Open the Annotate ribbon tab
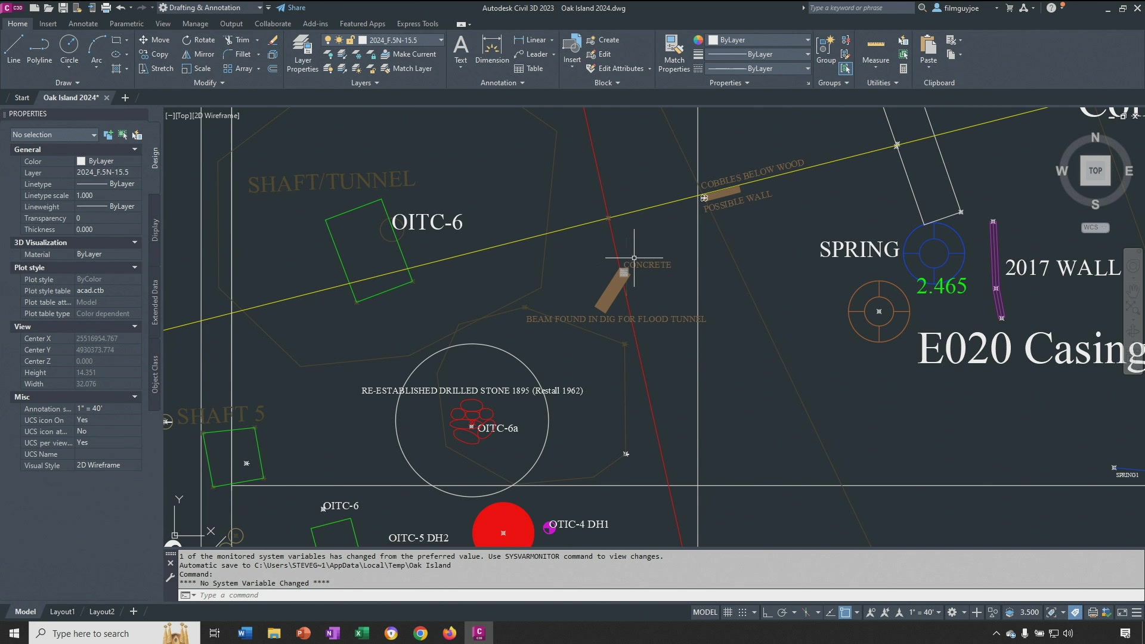This screenshot has width=1145, height=644. [x=83, y=24]
